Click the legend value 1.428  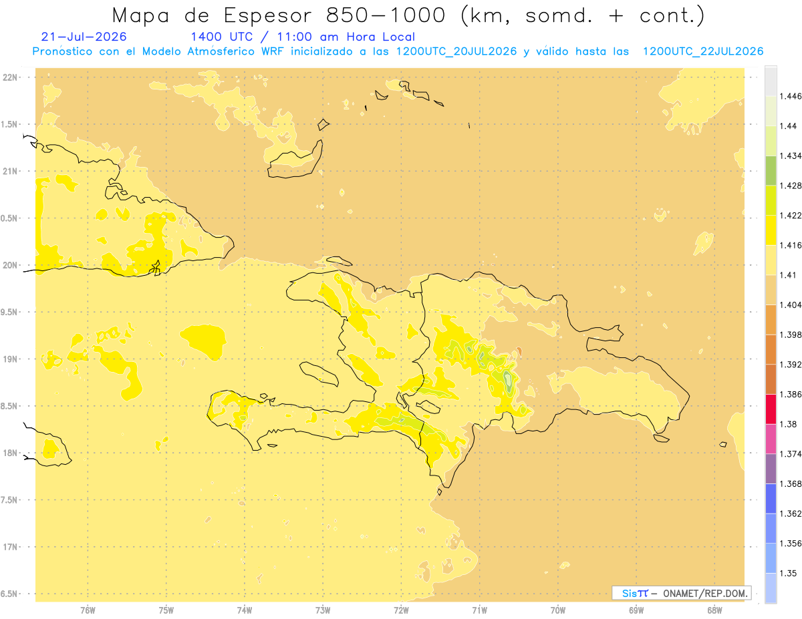(x=792, y=185)
